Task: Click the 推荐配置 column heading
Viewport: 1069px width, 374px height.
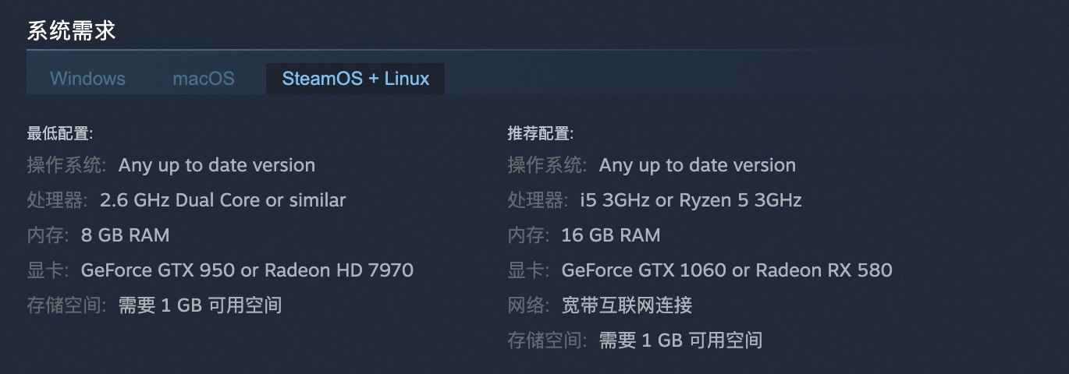Action: [541, 133]
